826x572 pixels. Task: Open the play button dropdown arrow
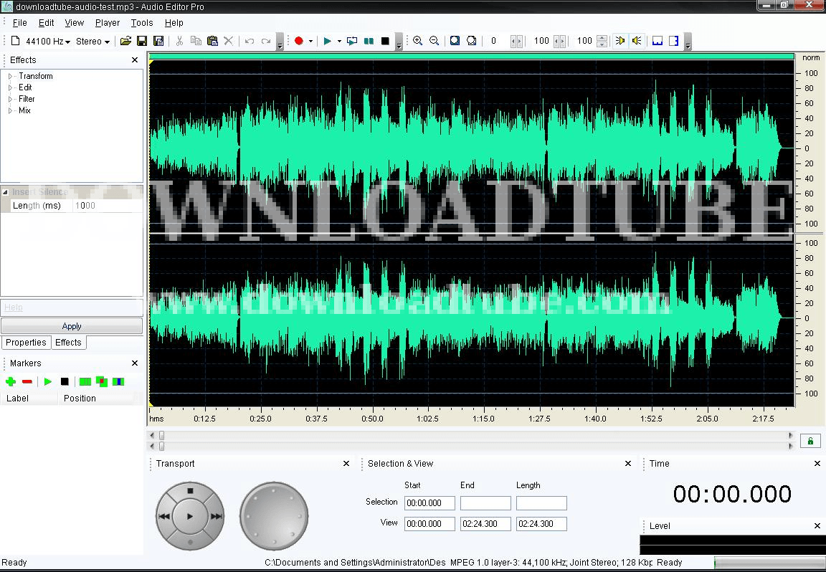point(339,41)
